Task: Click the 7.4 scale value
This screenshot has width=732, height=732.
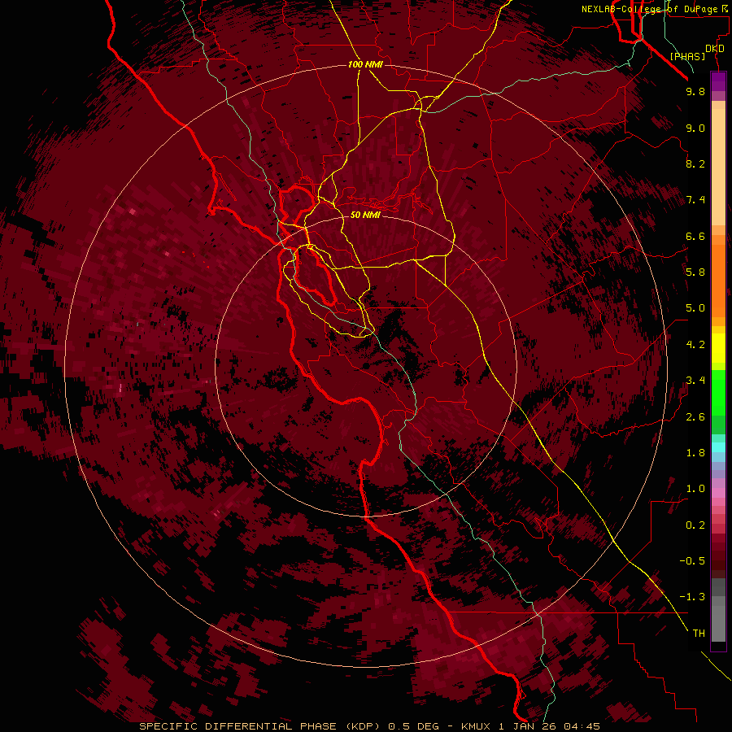Action: [695, 200]
